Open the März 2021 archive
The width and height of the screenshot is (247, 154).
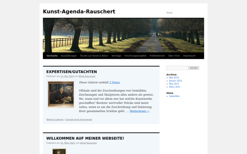(x=175, y=87)
